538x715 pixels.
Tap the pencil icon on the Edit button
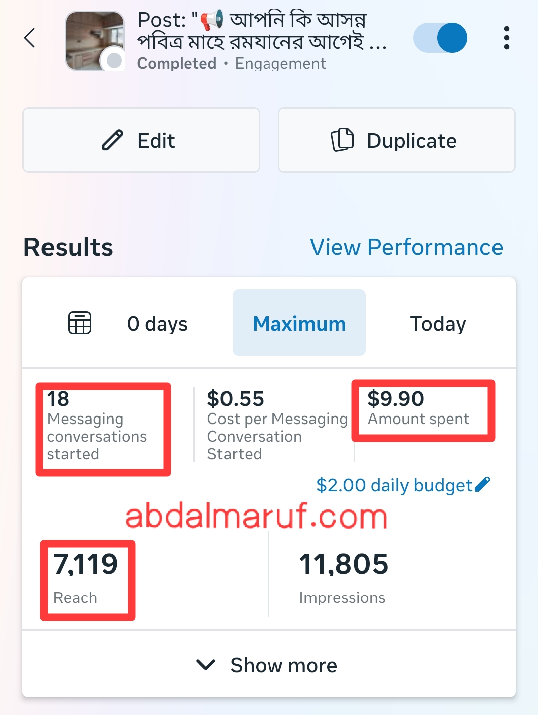click(x=113, y=140)
